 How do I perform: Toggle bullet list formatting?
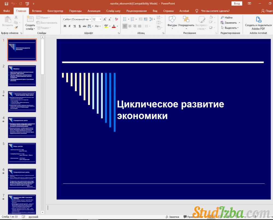pos(125,19)
